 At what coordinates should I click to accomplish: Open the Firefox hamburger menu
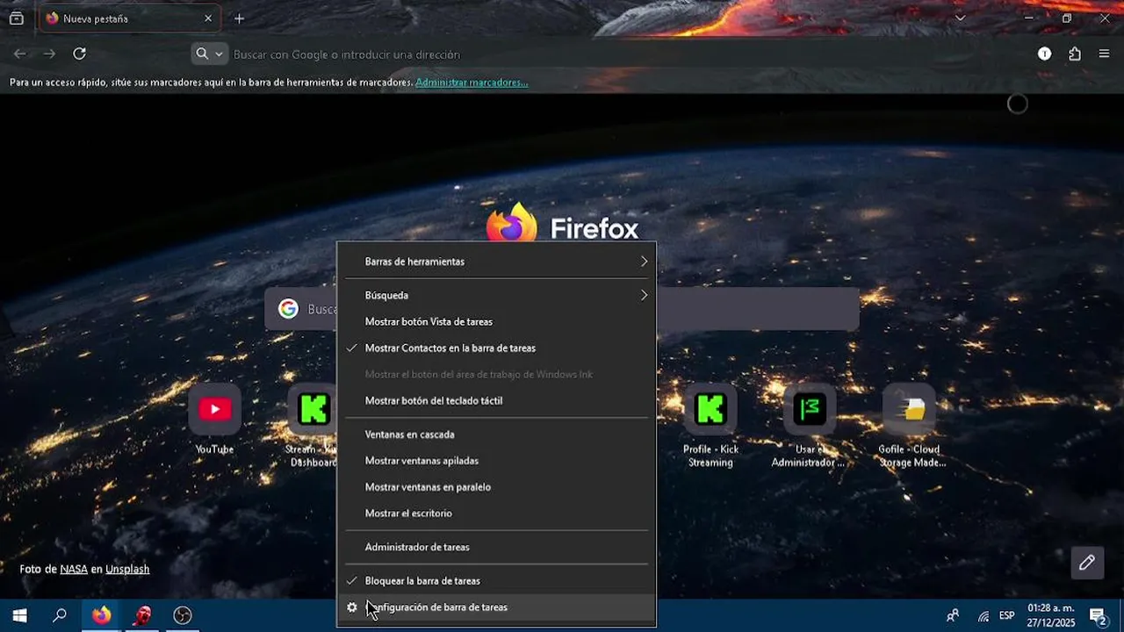pos(1104,54)
